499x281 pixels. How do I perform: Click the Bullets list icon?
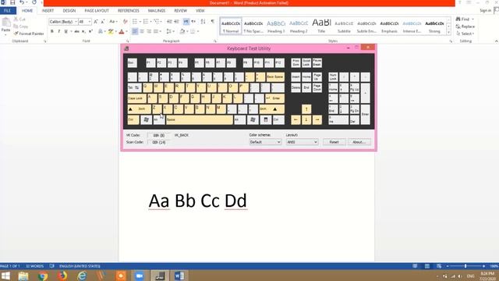click(x=135, y=22)
